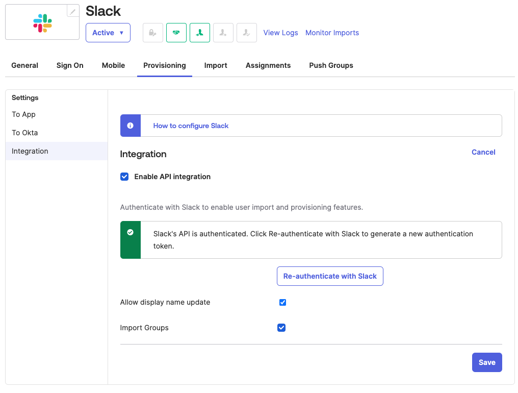Click the Slack logo thumbnail
The width and height of the screenshot is (518, 393).
tap(42, 23)
